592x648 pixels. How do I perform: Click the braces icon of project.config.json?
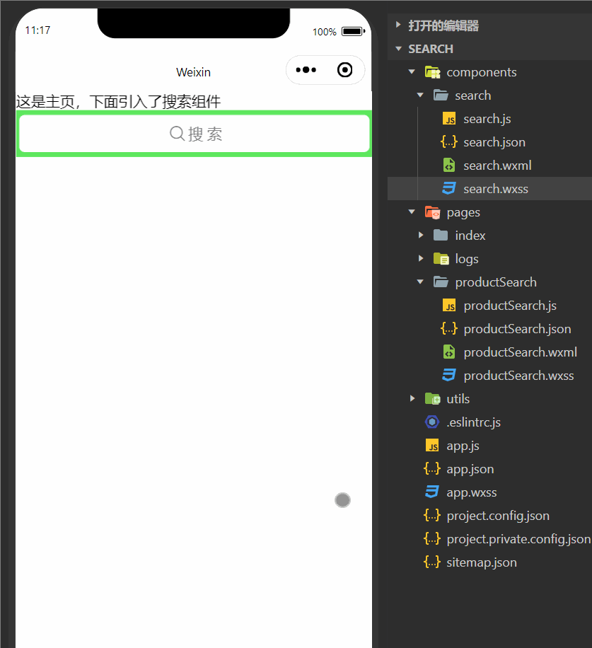432,515
